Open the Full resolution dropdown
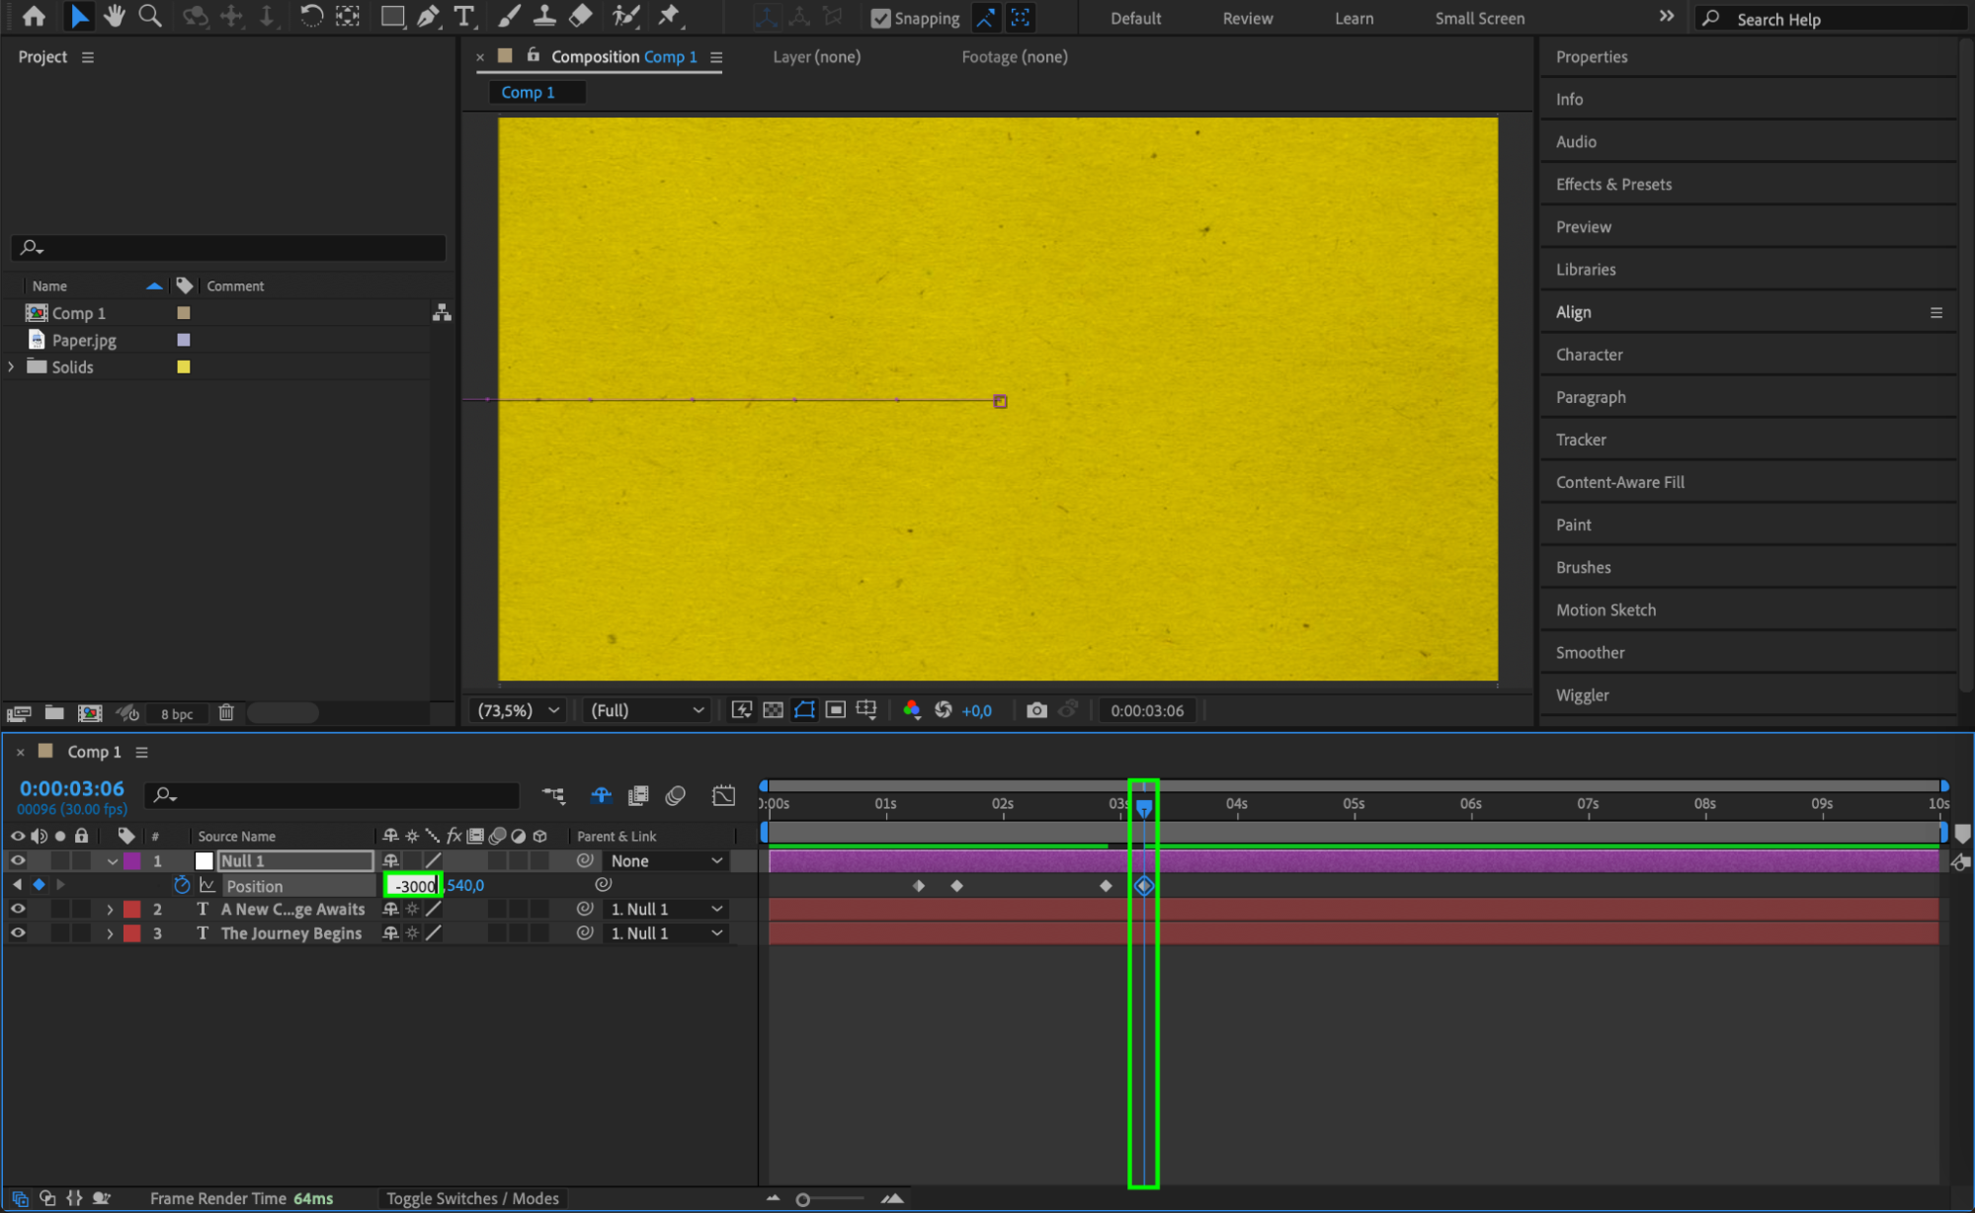 coord(647,710)
